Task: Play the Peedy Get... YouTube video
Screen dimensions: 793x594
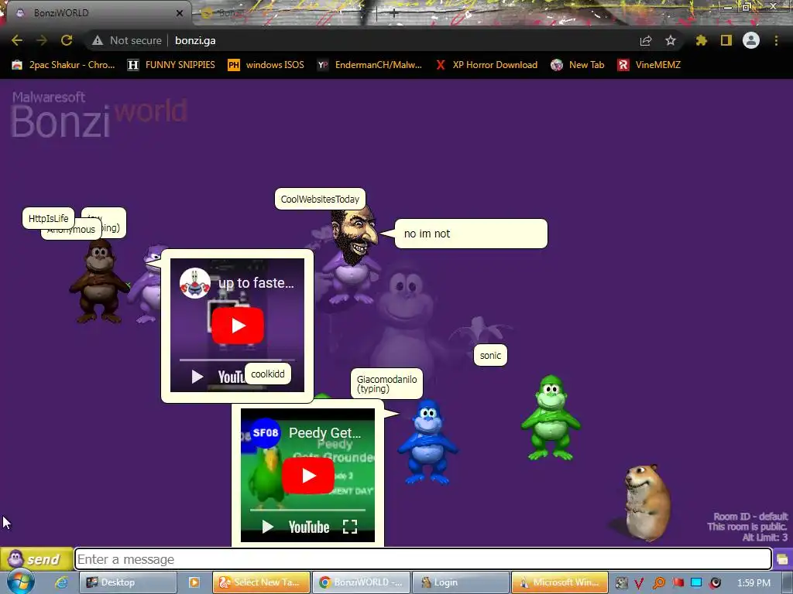Action: click(x=308, y=476)
